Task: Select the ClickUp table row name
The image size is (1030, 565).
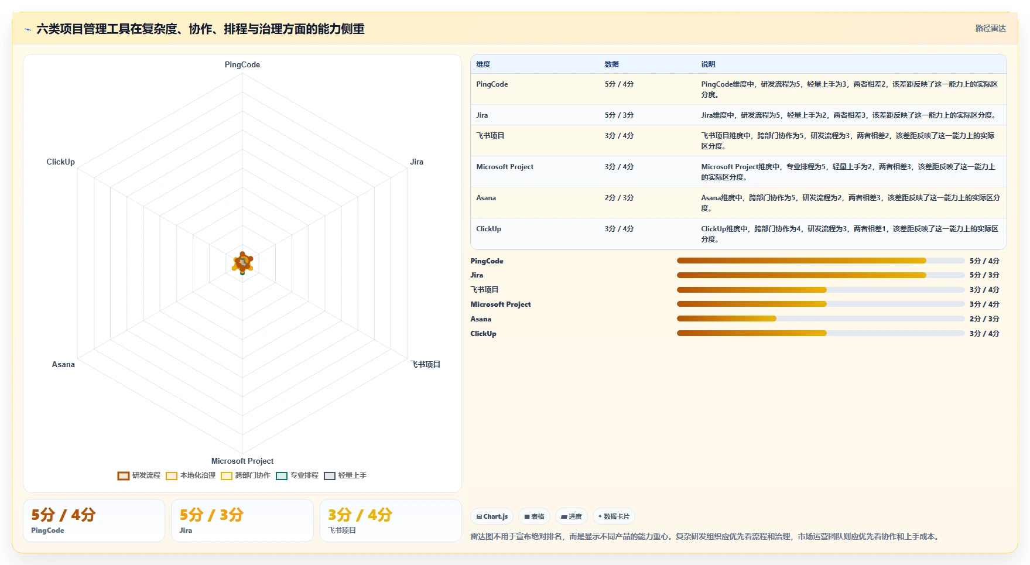Action: 488,229
